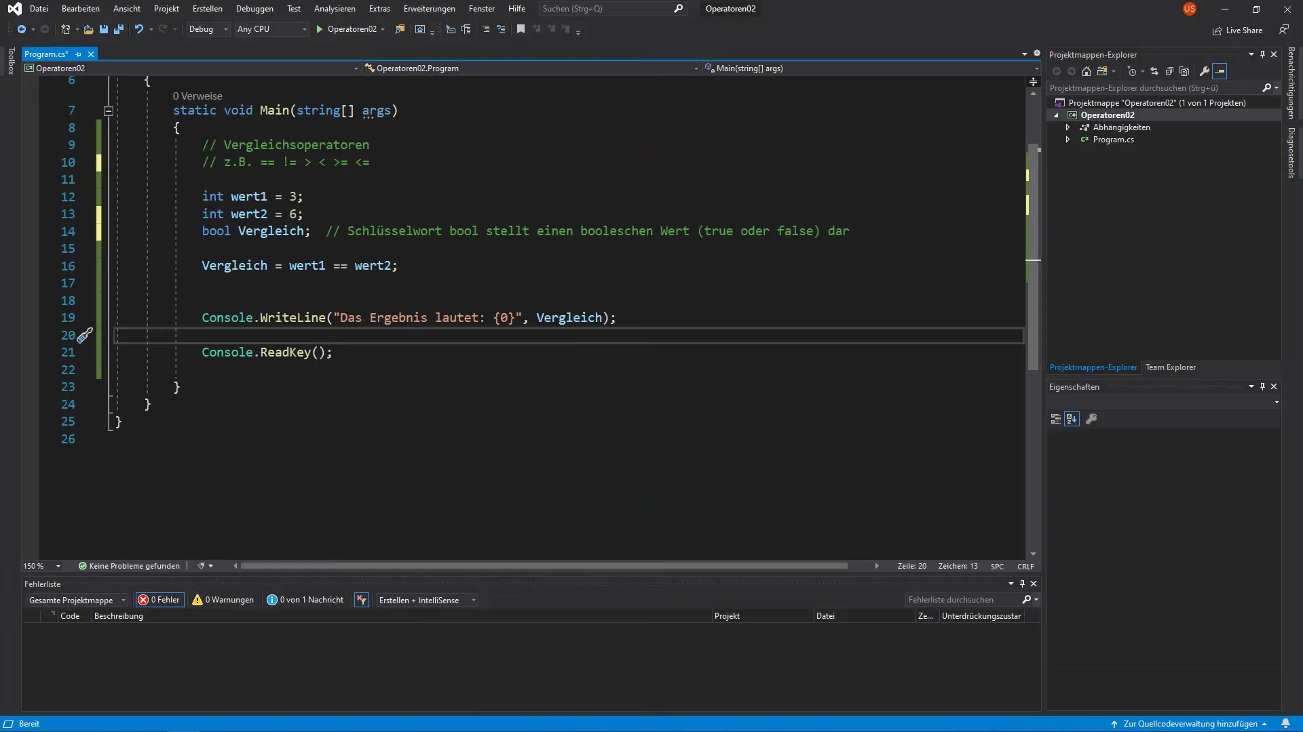The image size is (1303, 732).
Task: Open the Any CPU platform dropdown
Action: click(271, 29)
